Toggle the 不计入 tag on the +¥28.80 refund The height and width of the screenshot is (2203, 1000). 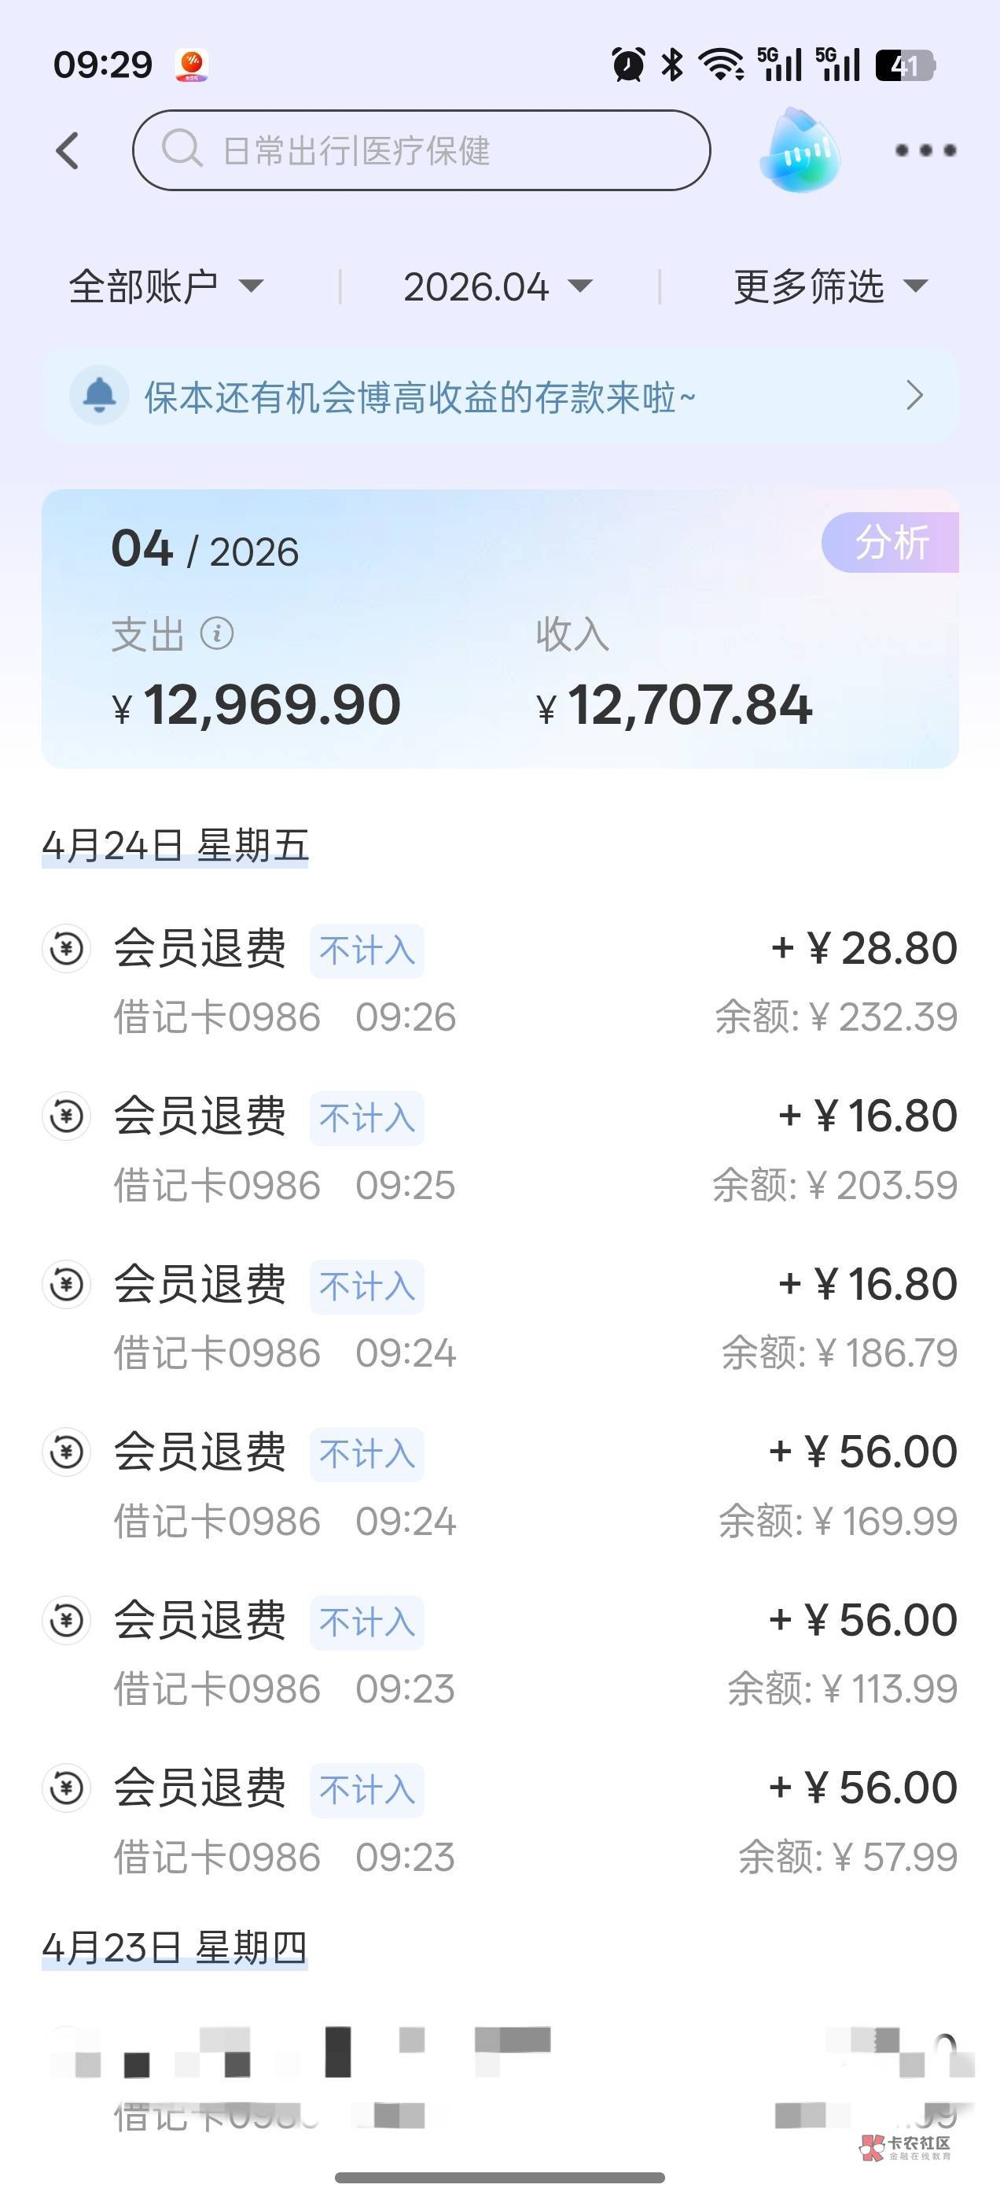[x=366, y=950]
